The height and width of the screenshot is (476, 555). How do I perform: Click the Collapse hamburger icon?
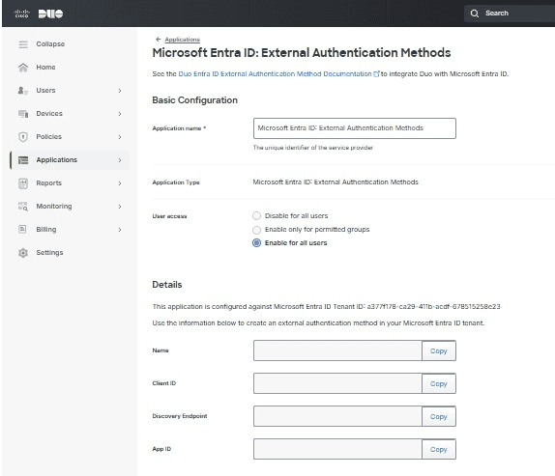click(x=23, y=44)
